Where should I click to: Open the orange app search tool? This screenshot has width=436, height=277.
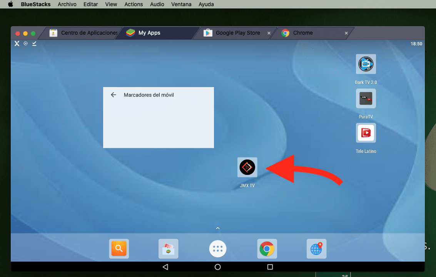119,248
